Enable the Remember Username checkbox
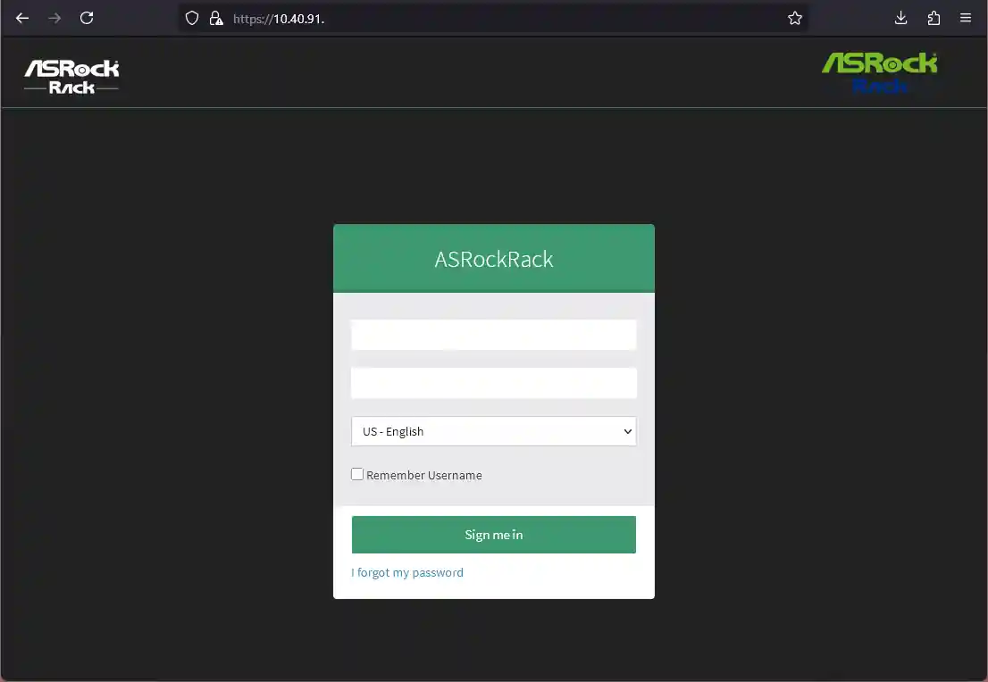 click(357, 474)
